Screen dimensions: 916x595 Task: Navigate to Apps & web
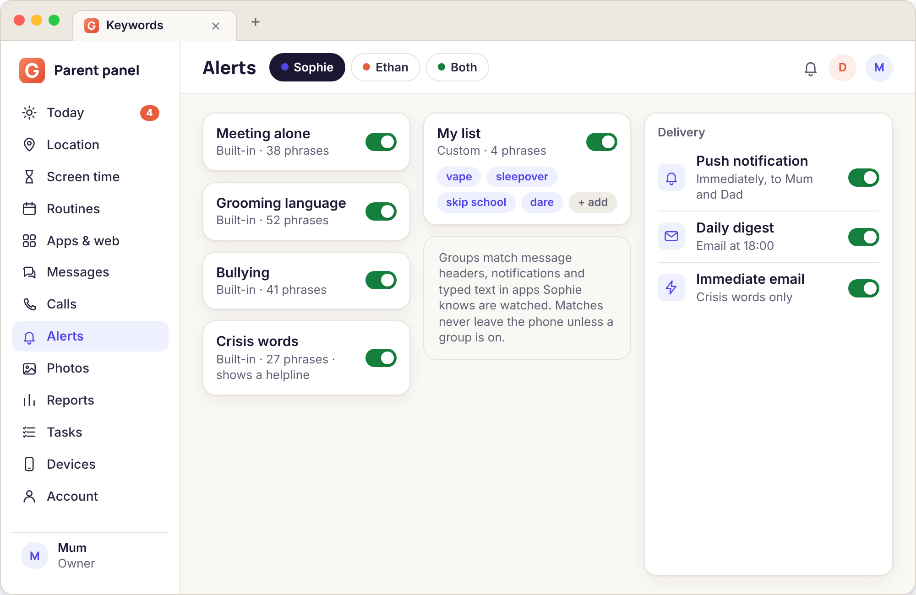(x=90, y=241)
